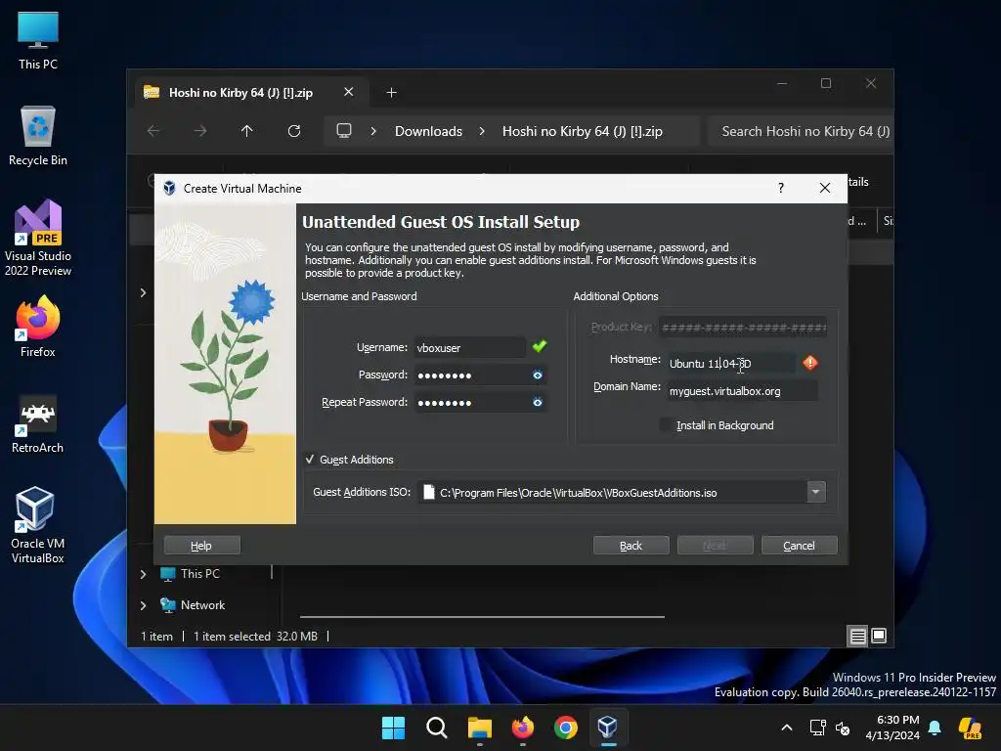Click the Copilot preview tray icon

[970, 728]
